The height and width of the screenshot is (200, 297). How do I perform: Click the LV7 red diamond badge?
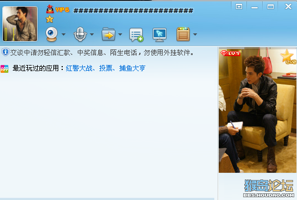pyautogui.click(x=231, y=53)
